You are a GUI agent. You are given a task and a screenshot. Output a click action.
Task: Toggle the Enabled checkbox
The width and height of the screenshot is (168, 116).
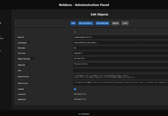[x=75, y=89]
